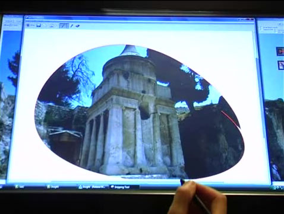Viewport: 284px width, 214px height.
Task: Select the Pen tool in toolbar
Action: coord(63,25)
